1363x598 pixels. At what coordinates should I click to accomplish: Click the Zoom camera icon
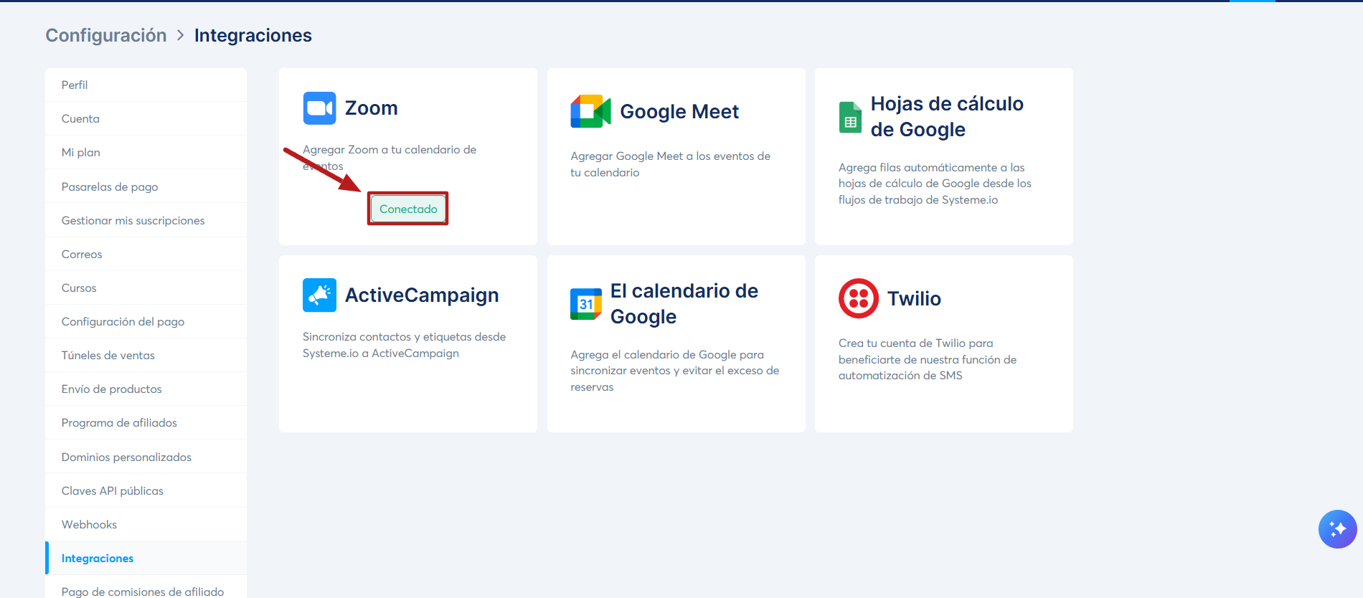(x=319, y=108)
